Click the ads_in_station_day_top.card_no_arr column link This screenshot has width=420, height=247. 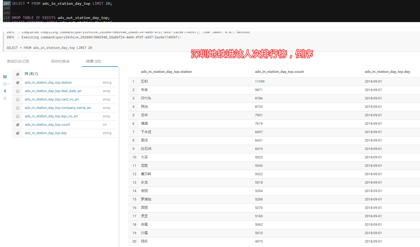pyautogui.click(x=52, y=99)
